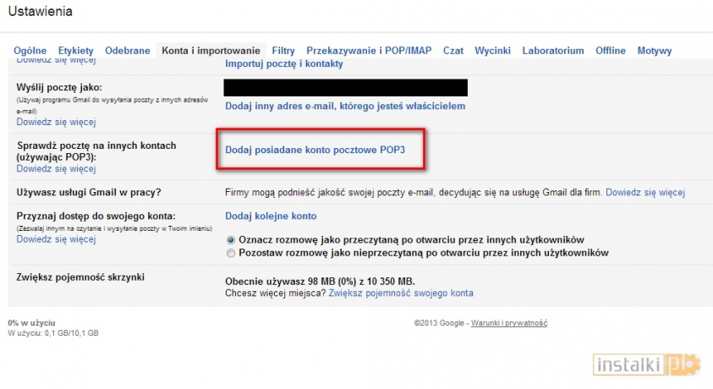This screenshot has width=713, height=389.
Task: Click Importuj pocztę i kontakty link
Action: pos(284,63)
